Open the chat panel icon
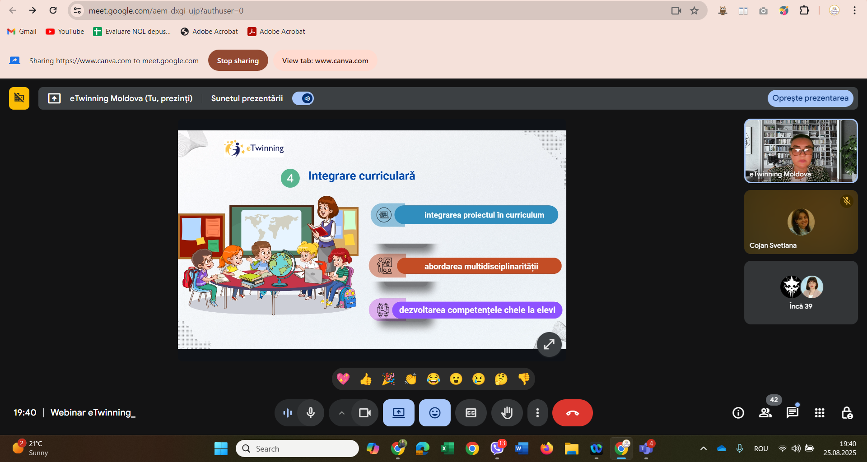This screenshot has height=462, width=867. pyautogui.click(x=792, y=413)
